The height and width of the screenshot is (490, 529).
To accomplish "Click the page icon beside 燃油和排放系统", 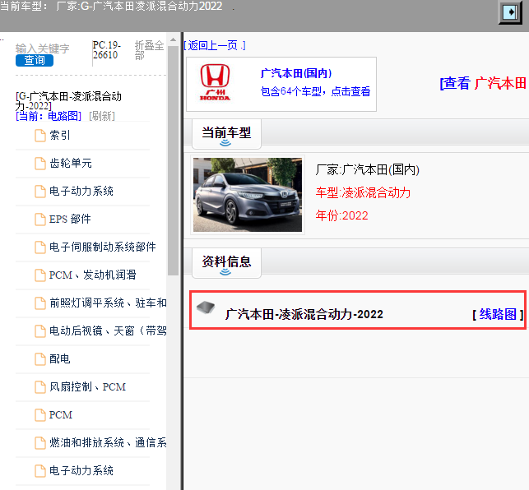I will 40,443.
